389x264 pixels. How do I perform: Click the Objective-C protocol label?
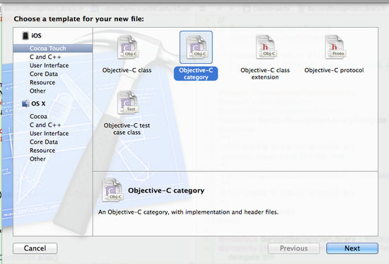coord(334,70)
